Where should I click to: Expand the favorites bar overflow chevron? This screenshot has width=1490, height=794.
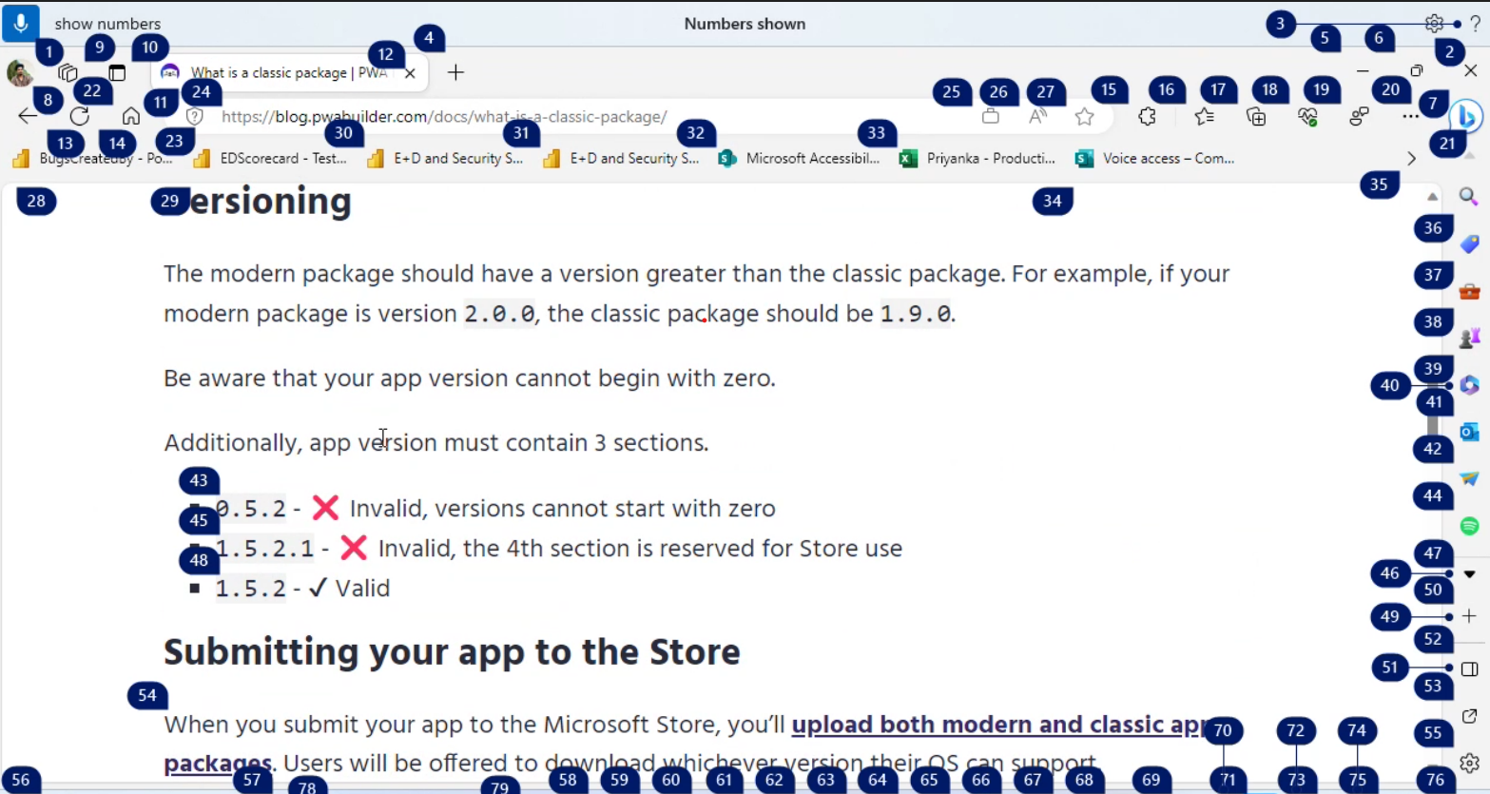pos(1411,158)
